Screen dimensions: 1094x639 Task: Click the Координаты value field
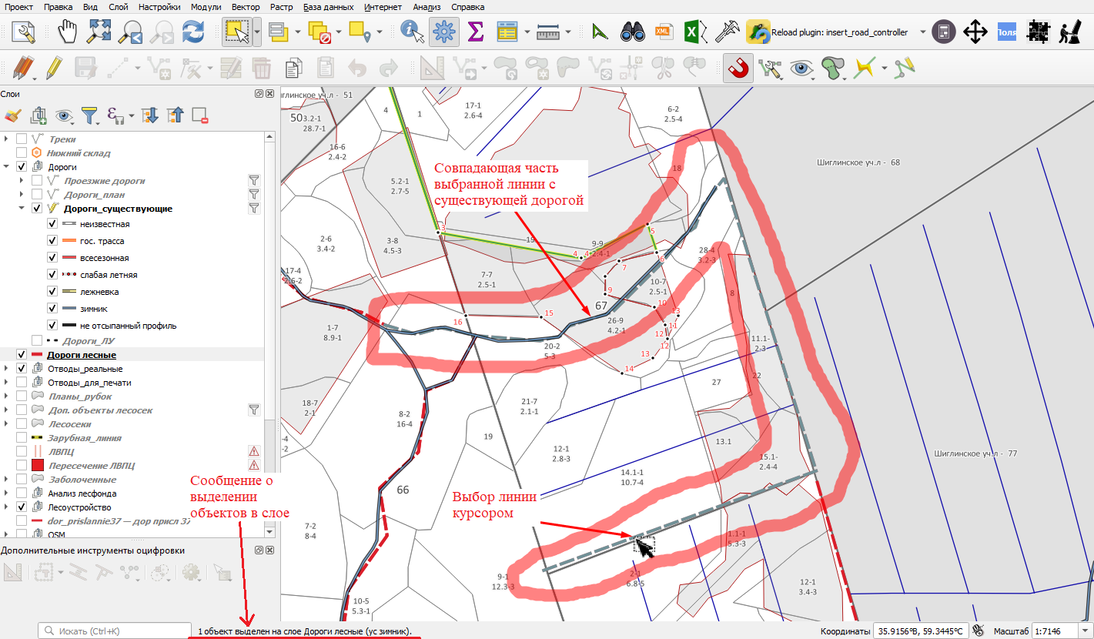pos(920,631)
